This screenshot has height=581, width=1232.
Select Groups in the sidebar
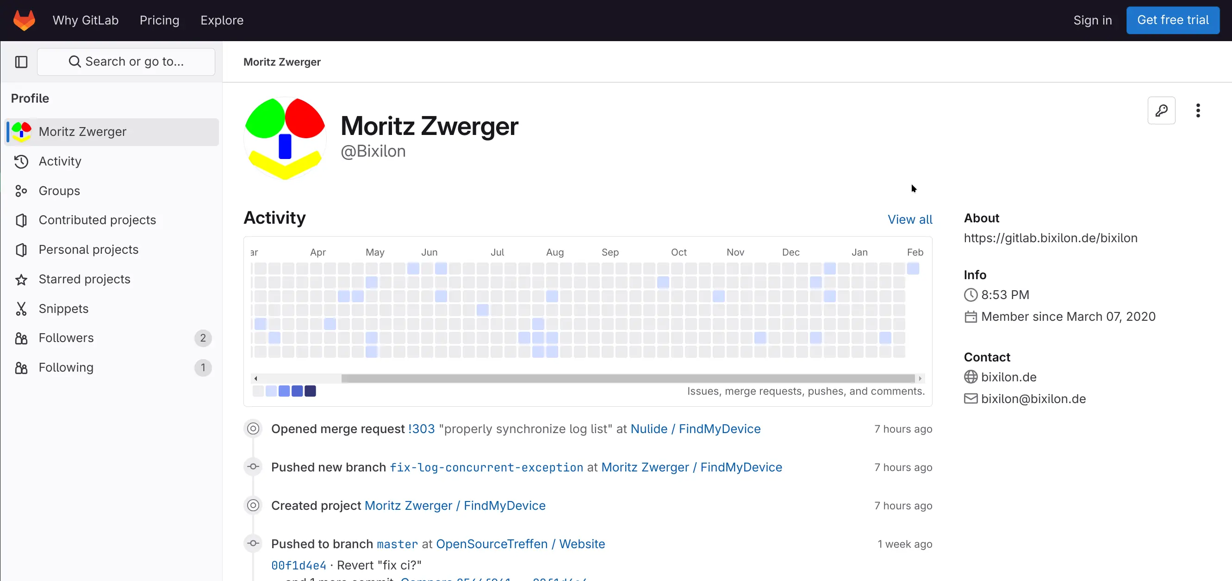112,190
